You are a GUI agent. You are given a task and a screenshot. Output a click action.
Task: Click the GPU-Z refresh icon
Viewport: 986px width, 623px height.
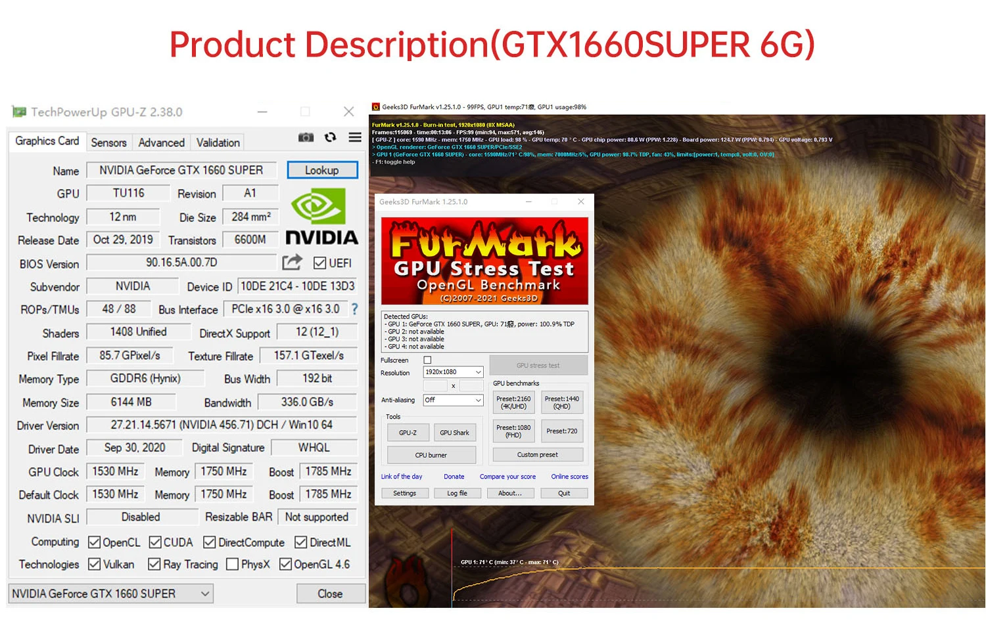tap(331, 137)
